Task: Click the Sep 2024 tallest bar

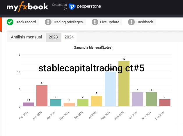Action: click(124, 84)
